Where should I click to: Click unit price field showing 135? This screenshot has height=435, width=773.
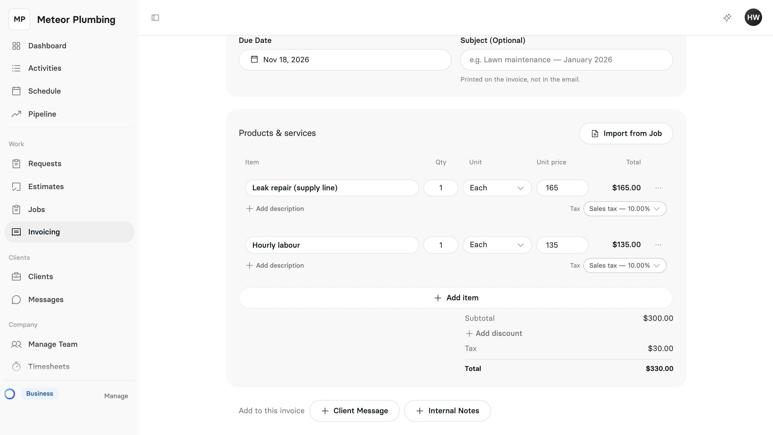[x=562, y=245]
